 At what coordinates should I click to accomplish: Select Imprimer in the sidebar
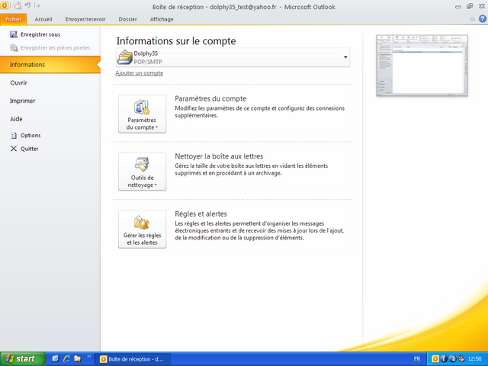[x=22, y=101]
